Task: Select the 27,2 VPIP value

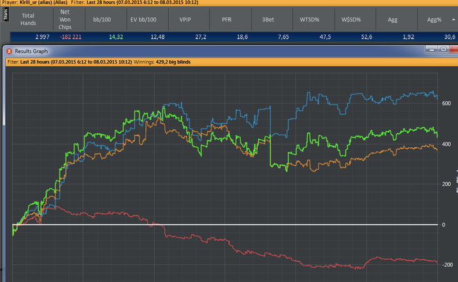Action: point(201,37)
